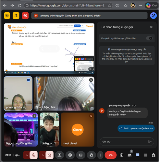159x162 pixels.
Task: Click the browser forward arrow
Action: click(x=12, y=6)
